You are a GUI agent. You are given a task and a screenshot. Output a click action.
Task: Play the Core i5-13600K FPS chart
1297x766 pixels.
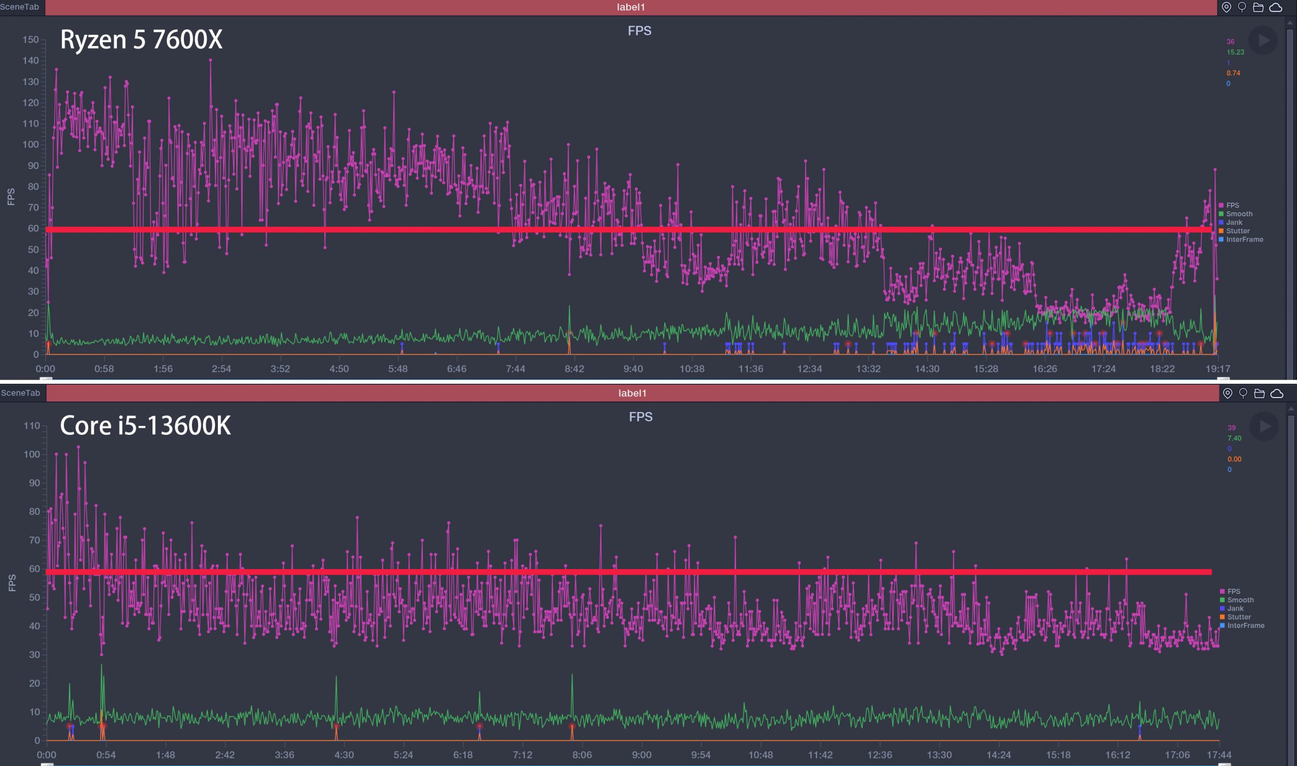pos(1264,426)
